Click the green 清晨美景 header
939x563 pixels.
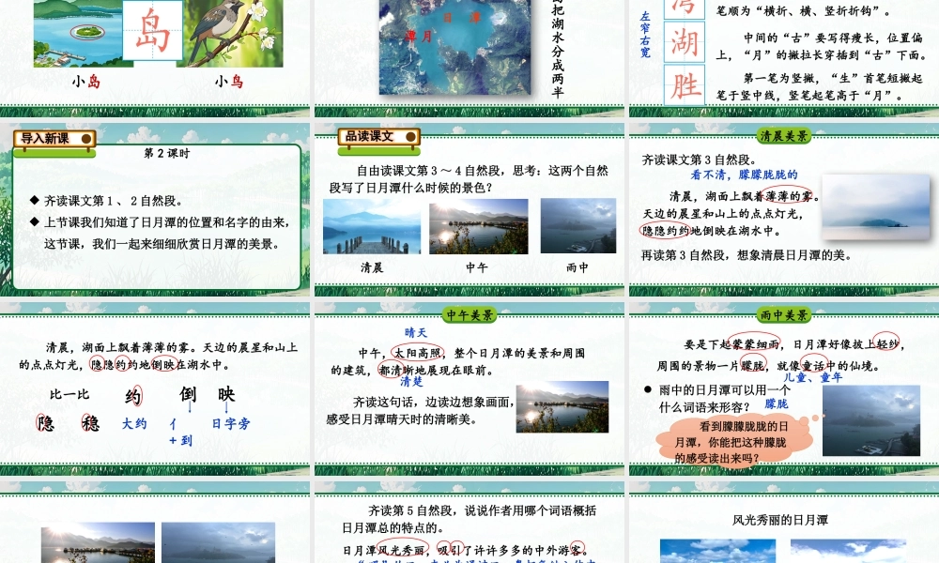pos(783,136)
